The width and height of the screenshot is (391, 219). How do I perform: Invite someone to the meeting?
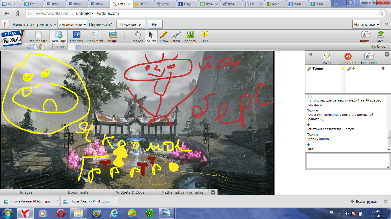(327, 58)
